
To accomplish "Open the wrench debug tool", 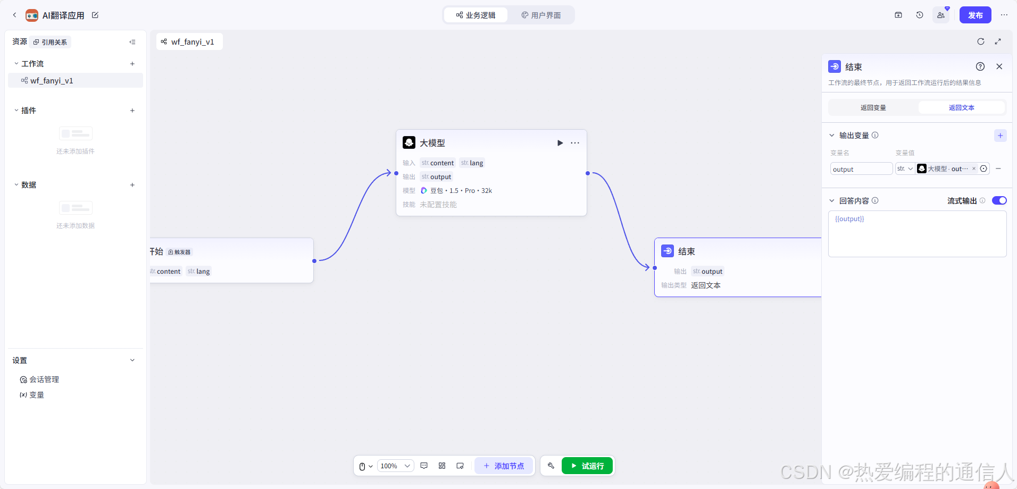I will coord(551,466).
